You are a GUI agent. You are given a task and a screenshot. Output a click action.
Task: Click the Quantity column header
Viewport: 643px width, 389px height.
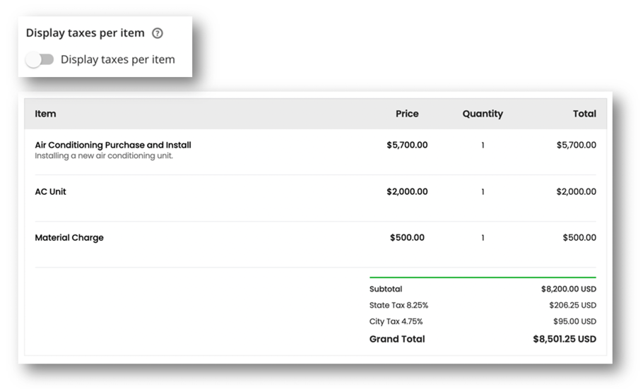tap(483, 114)
